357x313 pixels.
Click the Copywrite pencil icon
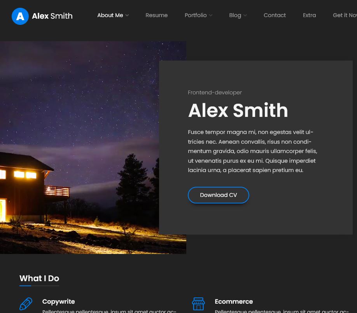coord(26,304)
